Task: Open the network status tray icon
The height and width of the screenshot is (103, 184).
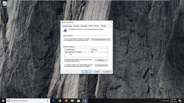Action: (164, 101)
